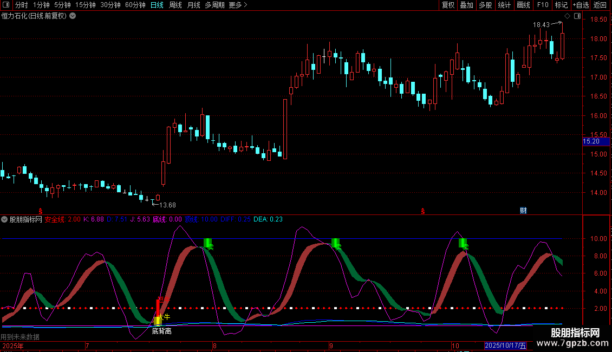612x352 pixels.
Task: Click the red S marker near October
Action: pos(422,210)
